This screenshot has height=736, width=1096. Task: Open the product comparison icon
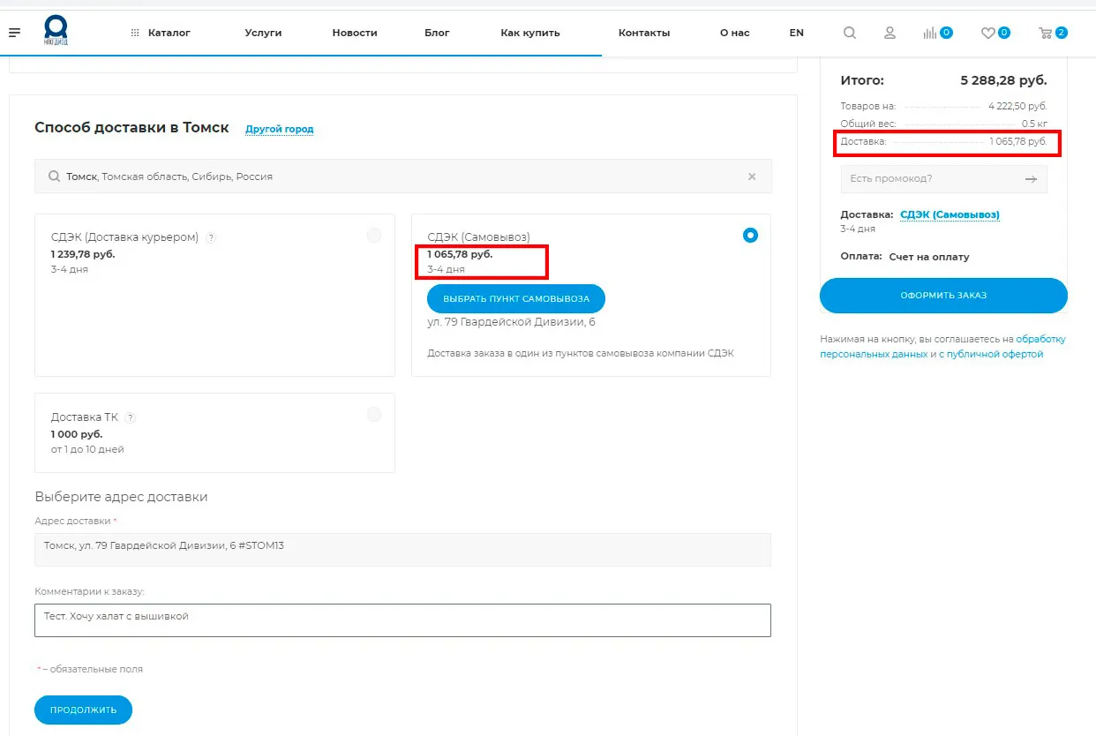[x=931, y=33]
